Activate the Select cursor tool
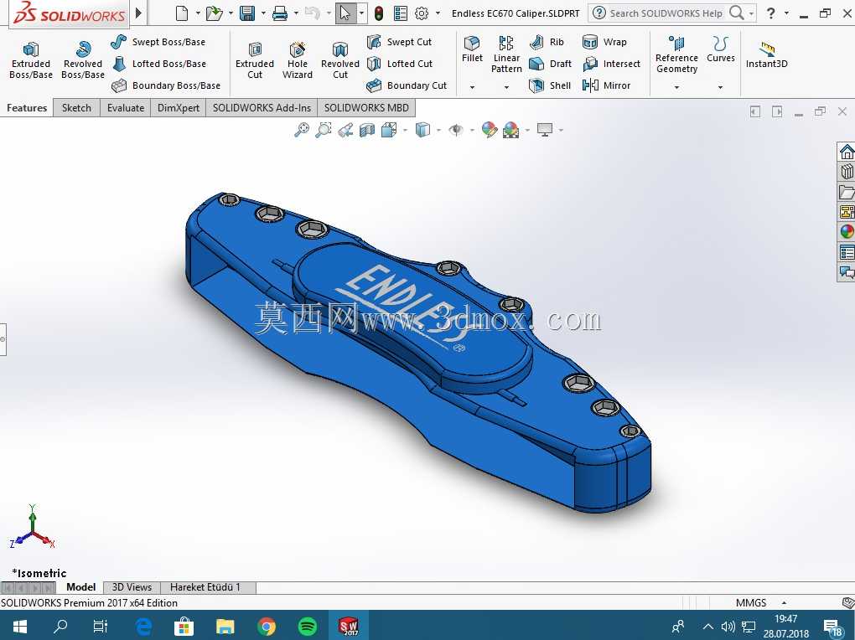The image size is (855, 640). (345, 13)
